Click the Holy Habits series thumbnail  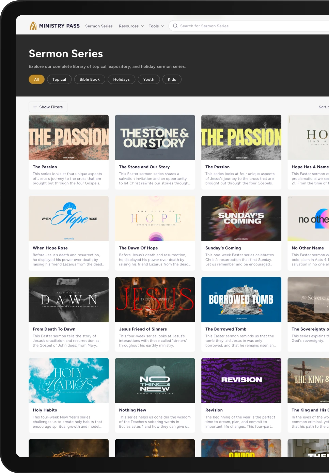click(68, 380)
